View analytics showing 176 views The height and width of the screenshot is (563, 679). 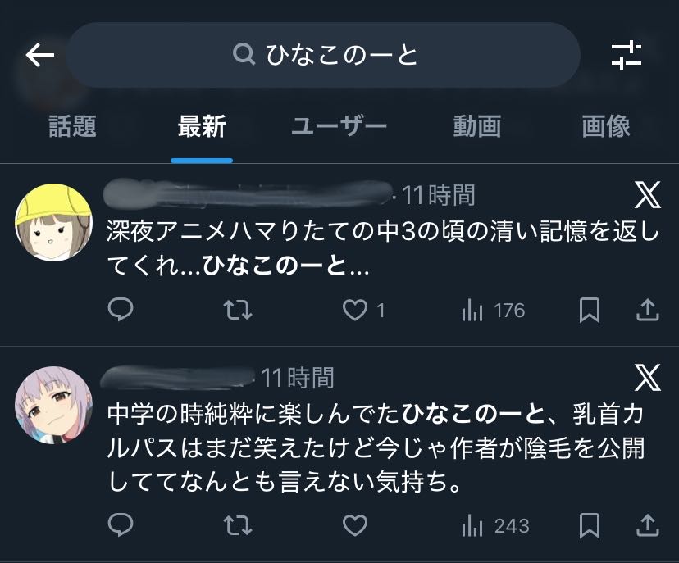(x=493, y=311)
